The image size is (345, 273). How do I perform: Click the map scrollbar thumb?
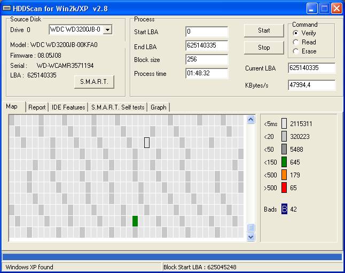pos(250,228)
